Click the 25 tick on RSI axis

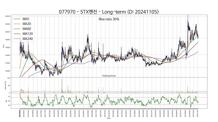9,105
